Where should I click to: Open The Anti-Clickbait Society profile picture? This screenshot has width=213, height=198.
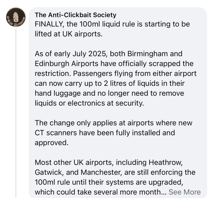pyautogui.click(x=16, y=17)
